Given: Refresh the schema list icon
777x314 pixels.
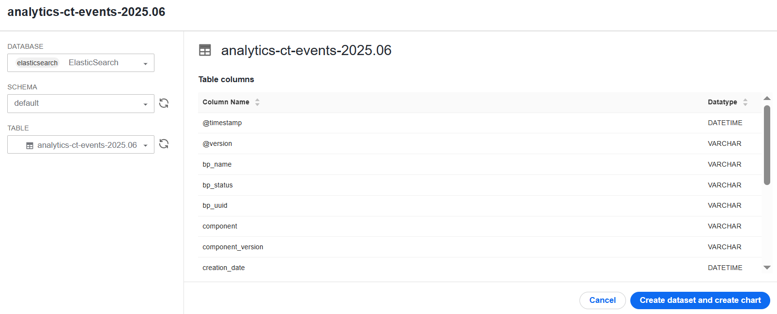Looking at the screenshot, I should tap(164, 103).
